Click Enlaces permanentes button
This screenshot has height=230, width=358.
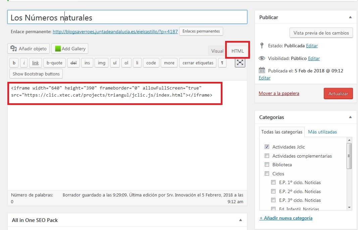click(201, 31)
